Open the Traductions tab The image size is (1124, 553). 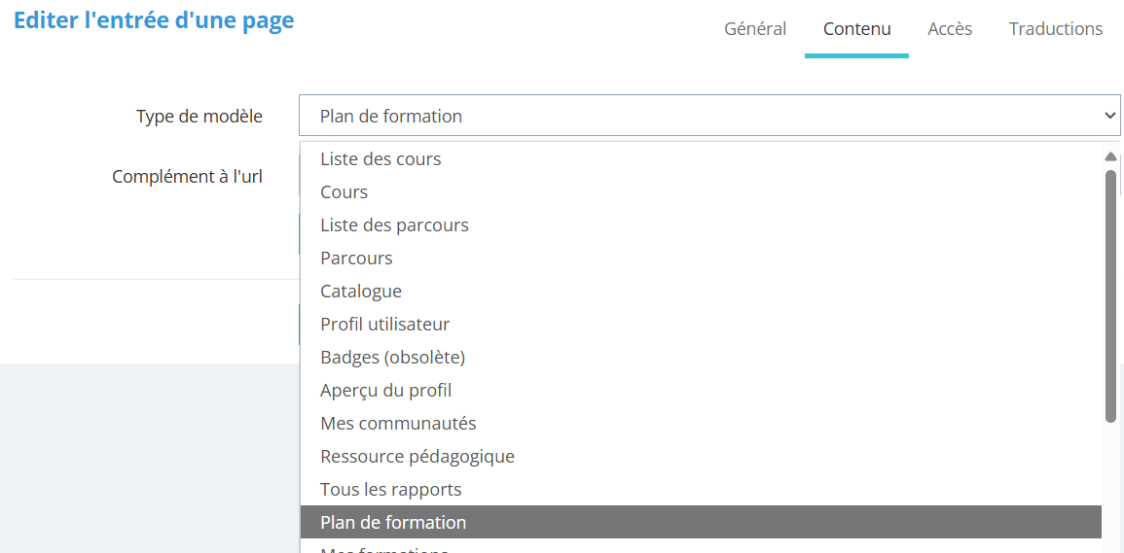(1055, 29)
